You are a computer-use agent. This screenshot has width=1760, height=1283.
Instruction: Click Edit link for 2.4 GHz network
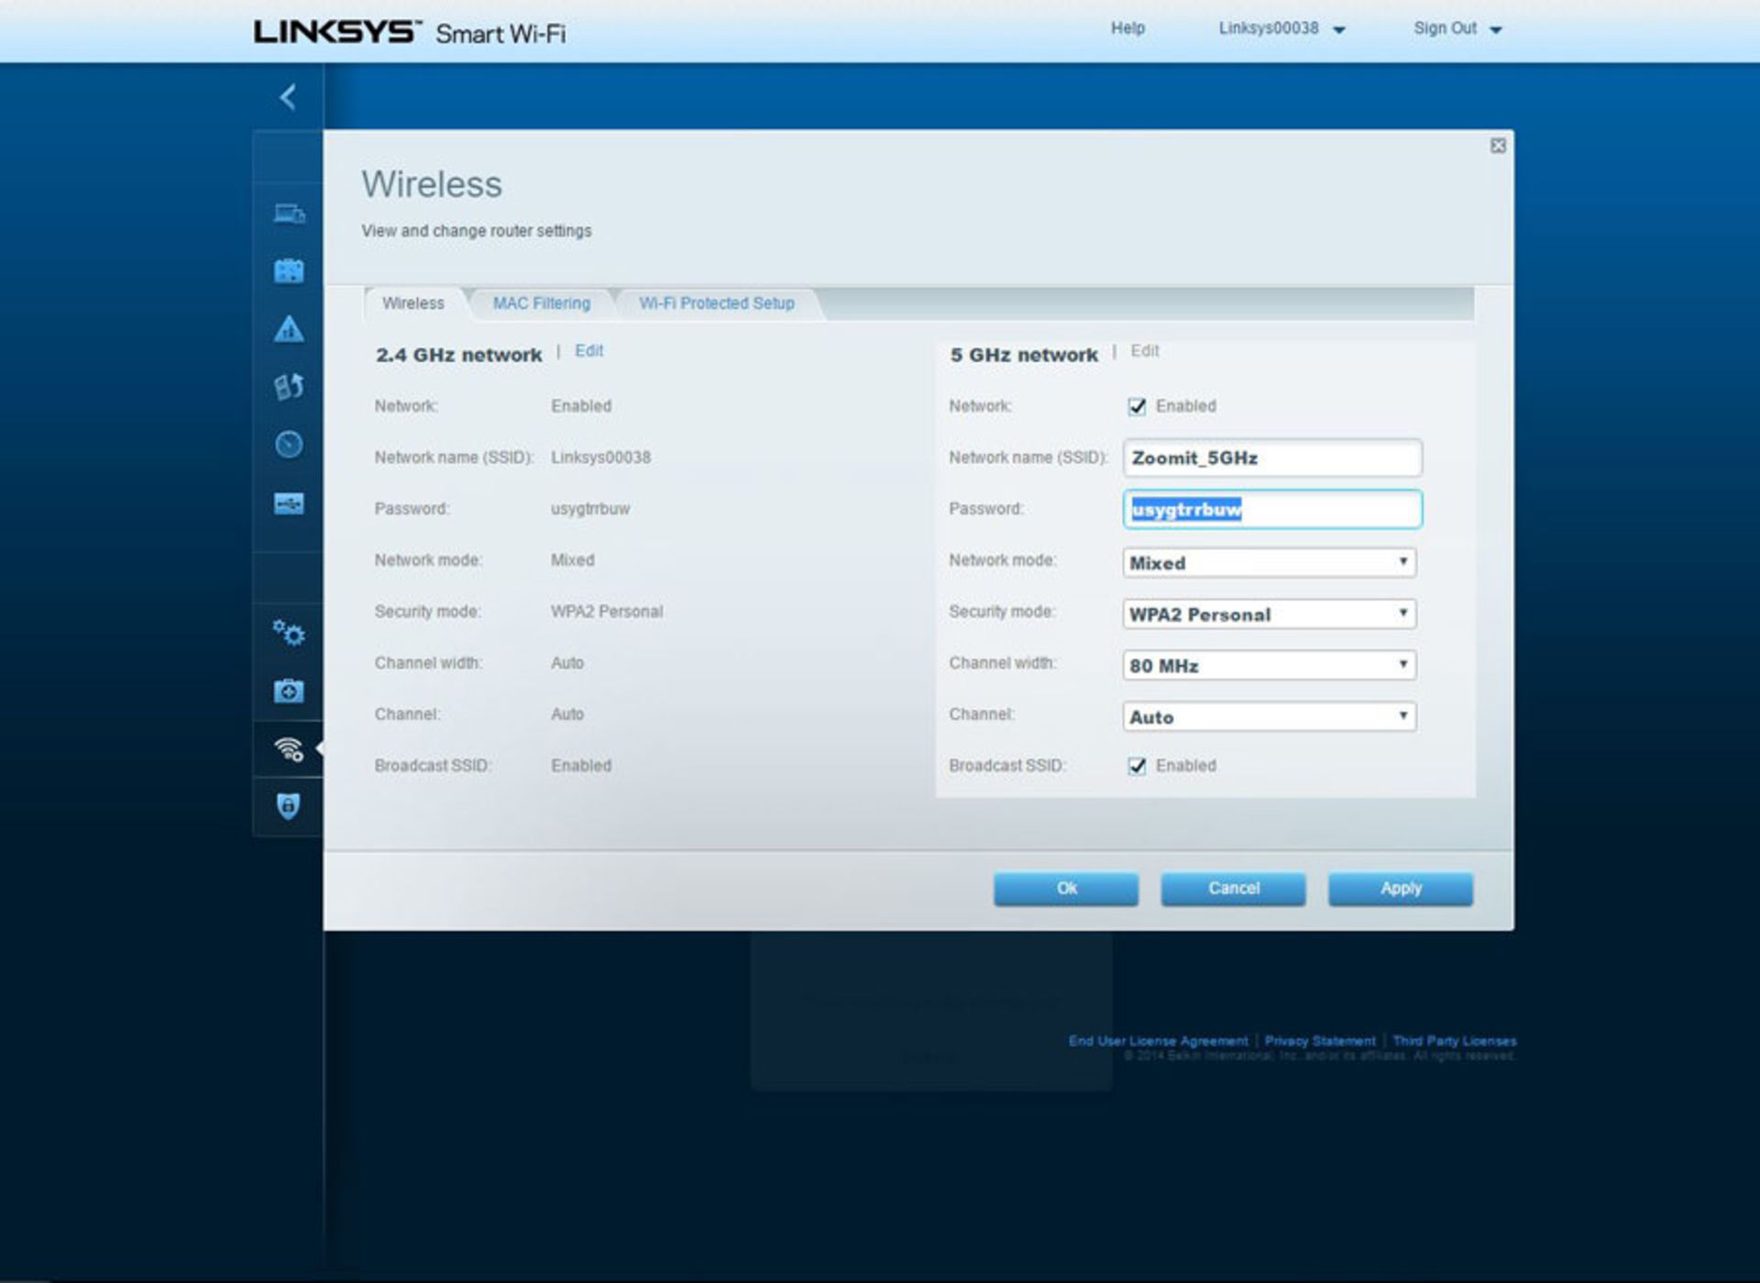[x=588, y=350]
